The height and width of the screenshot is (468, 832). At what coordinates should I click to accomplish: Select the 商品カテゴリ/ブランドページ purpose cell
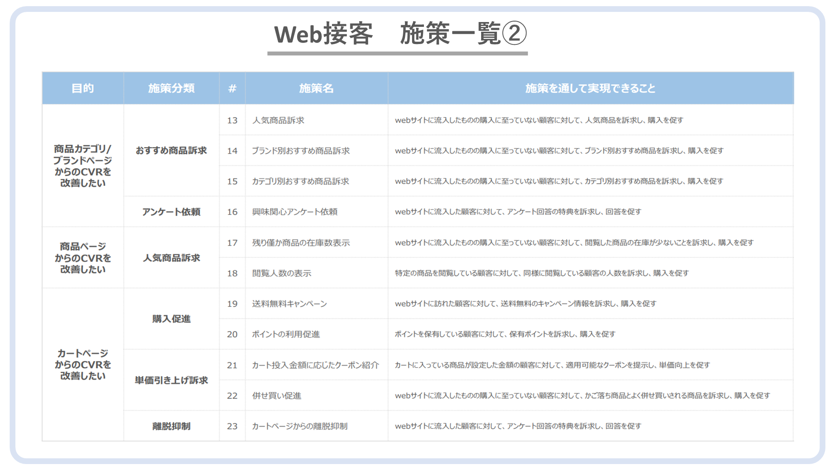pos(83,166)
